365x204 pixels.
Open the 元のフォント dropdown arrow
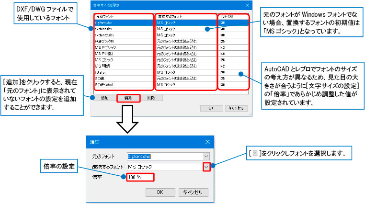pyautogui.click(x=206, y=156)
